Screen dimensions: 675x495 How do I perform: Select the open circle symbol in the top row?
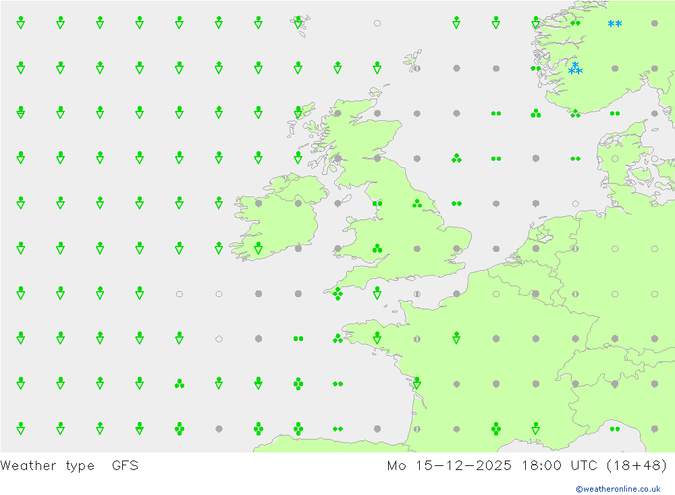click(x=377, y=23)
